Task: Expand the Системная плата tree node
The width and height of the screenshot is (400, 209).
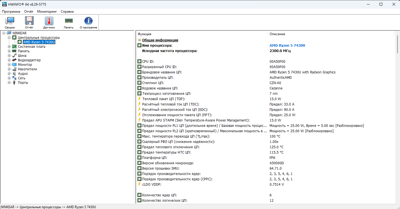Action: (x=9, y=47)
